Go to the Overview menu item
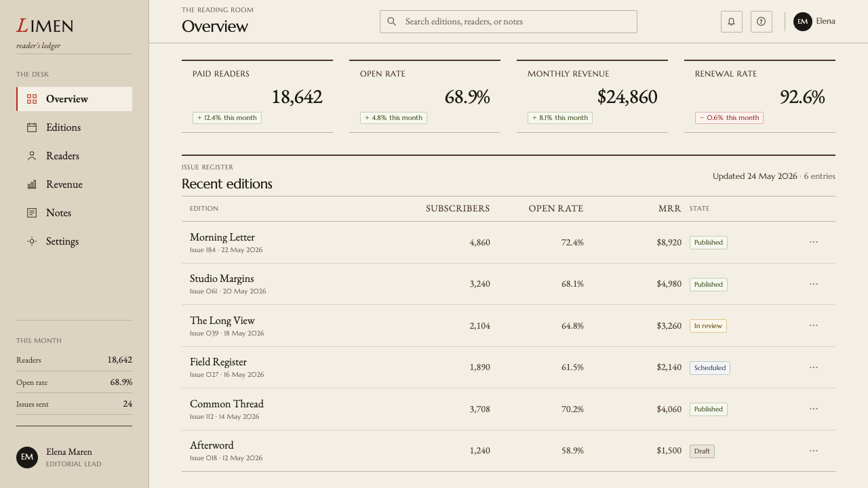The height and width of the screenshot is (488, 868). click(75, 99)
